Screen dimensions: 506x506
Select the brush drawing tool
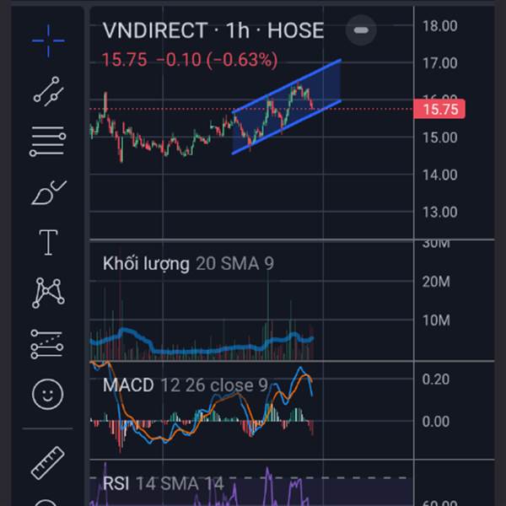click(x=49, y=192)
